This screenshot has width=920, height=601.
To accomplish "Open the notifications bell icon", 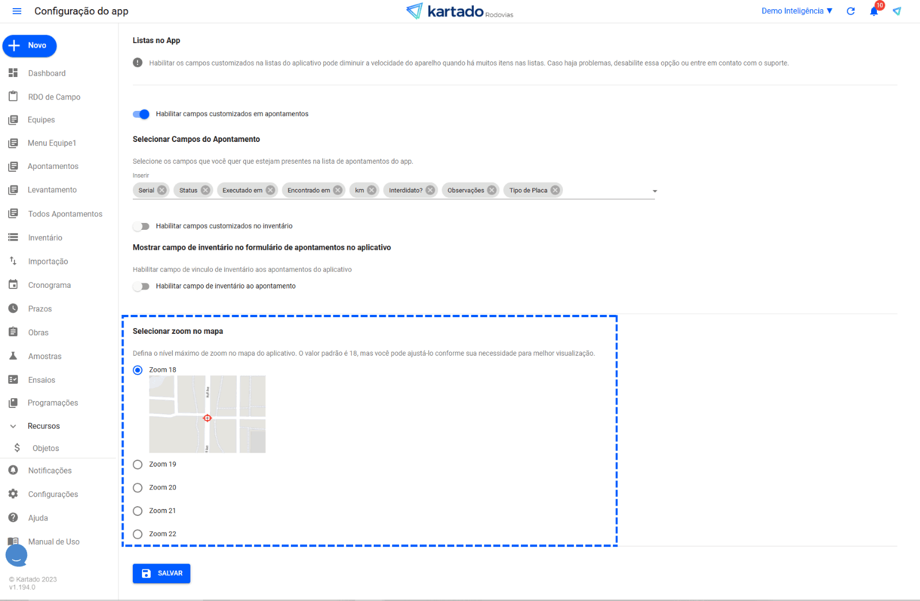I will coord(873,11).
